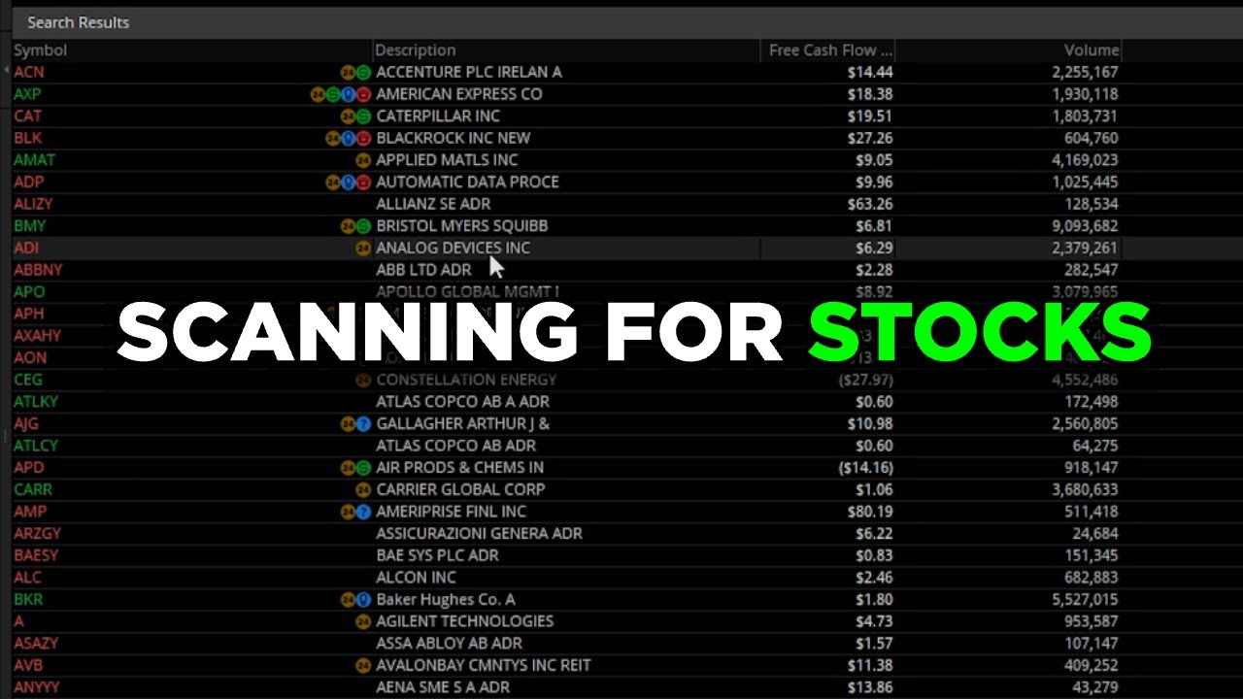The image size is (1243, 699).
Task: Click the orange 24 icon beside Avalonbay Cmntys
Action: click(x=363, y=666)
